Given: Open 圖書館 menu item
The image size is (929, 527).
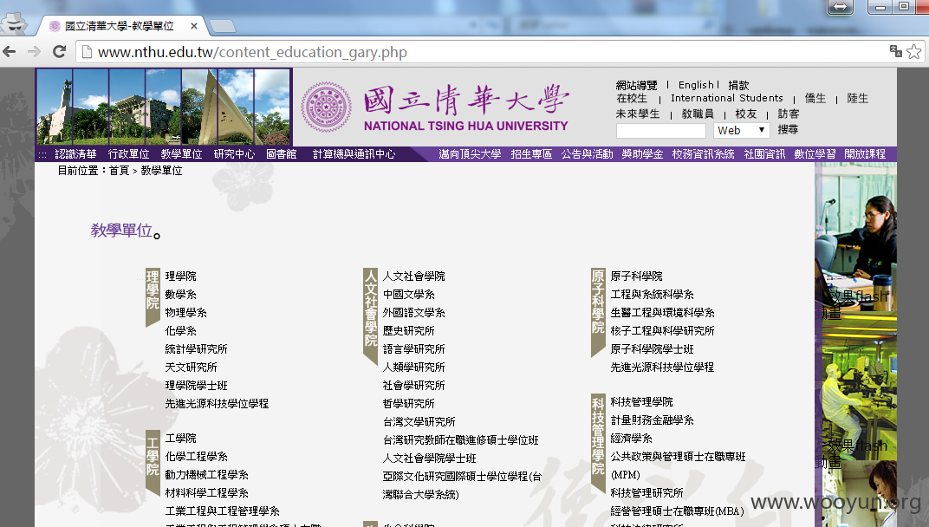Looking at the screenshot, I should coord(282,154).
